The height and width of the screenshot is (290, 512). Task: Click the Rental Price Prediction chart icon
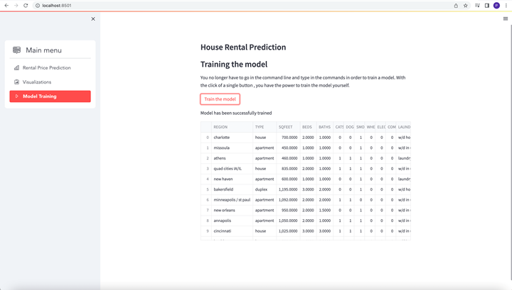[x=16, y=68]
